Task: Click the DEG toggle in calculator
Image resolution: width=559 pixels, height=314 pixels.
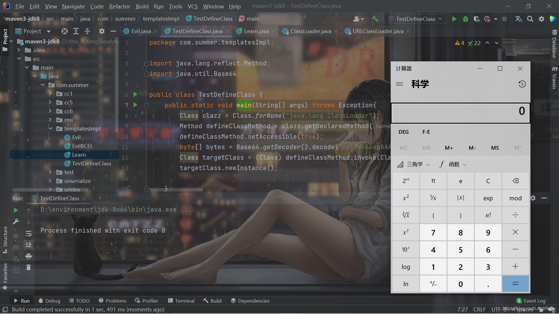Action: pyautogui.click(x=404, y=131)
